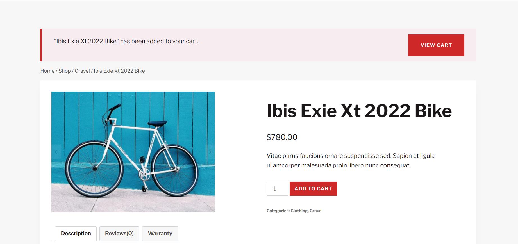The width and height of the screenshot is (518, 244).
Task: Show the next product image with right arrow
Action: [210, 152]
